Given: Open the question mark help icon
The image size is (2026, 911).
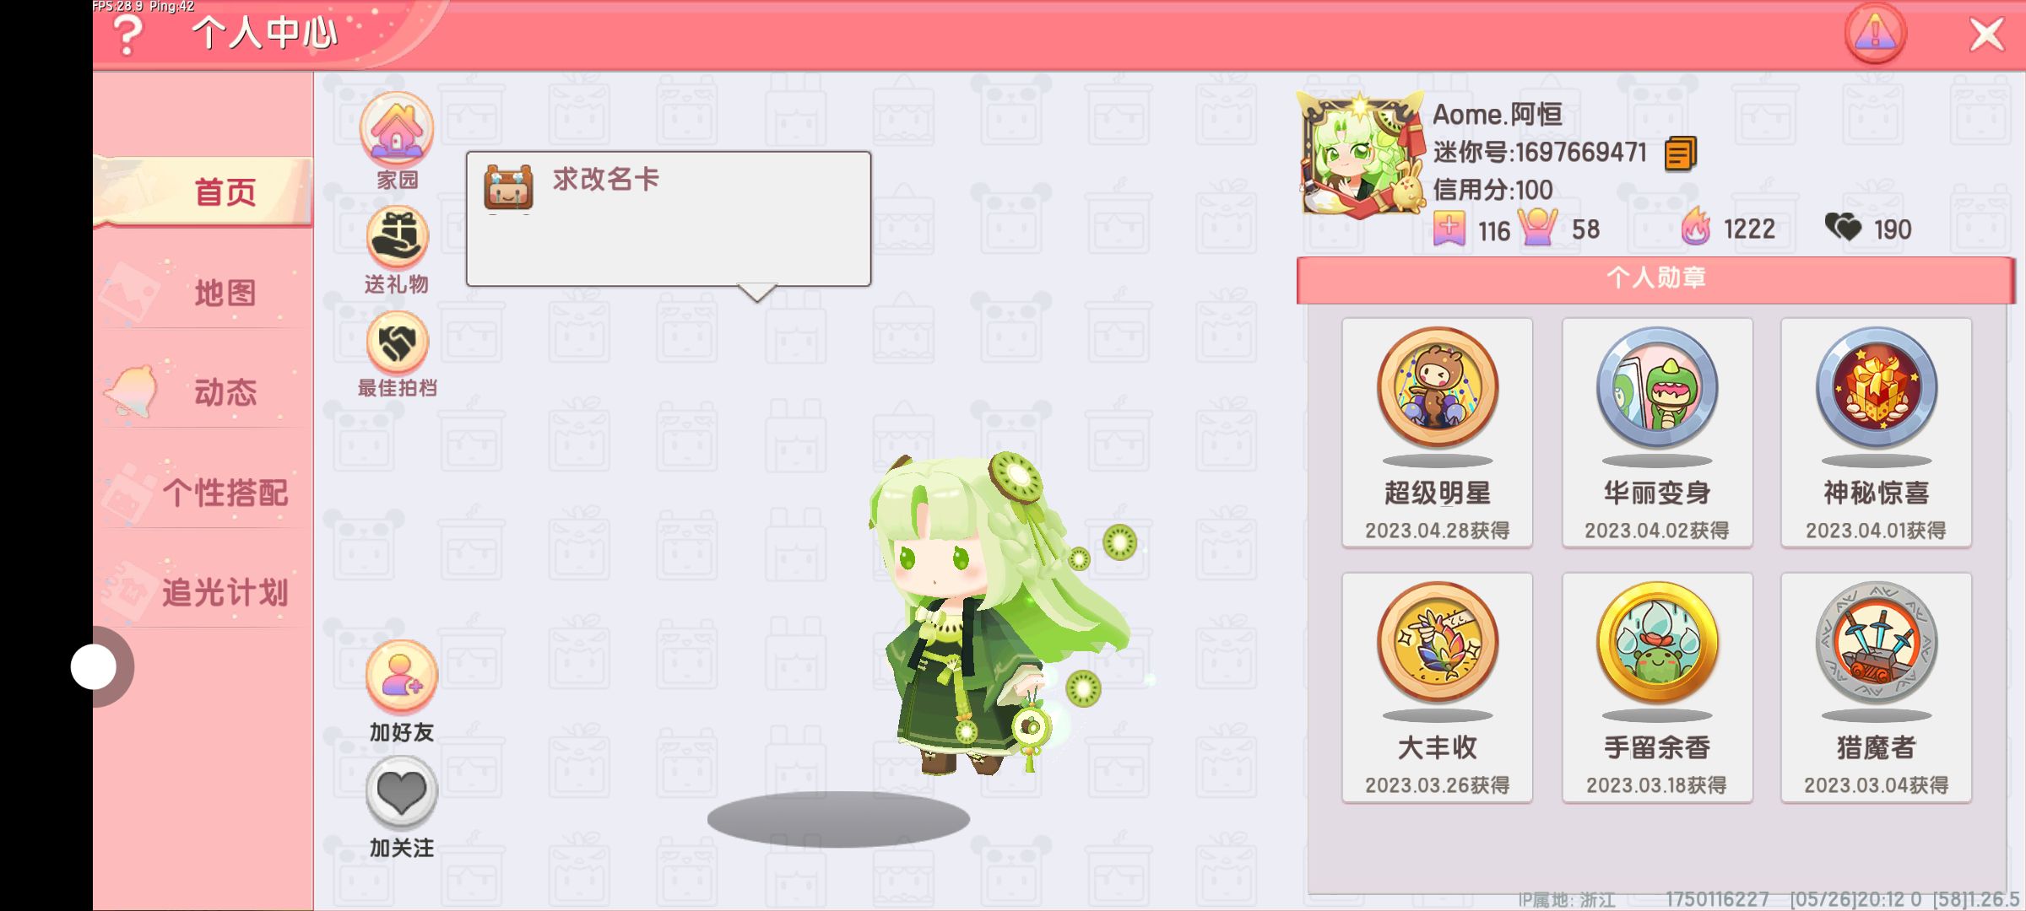Looking at the screenshot, I should tap(127, 35).
